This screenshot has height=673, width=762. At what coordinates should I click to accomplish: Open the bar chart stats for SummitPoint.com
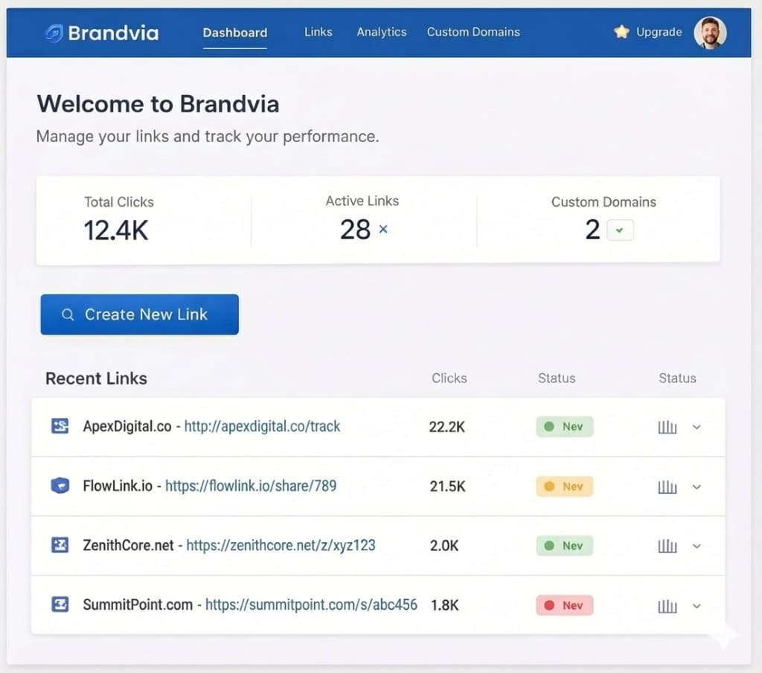click(667, 605)
